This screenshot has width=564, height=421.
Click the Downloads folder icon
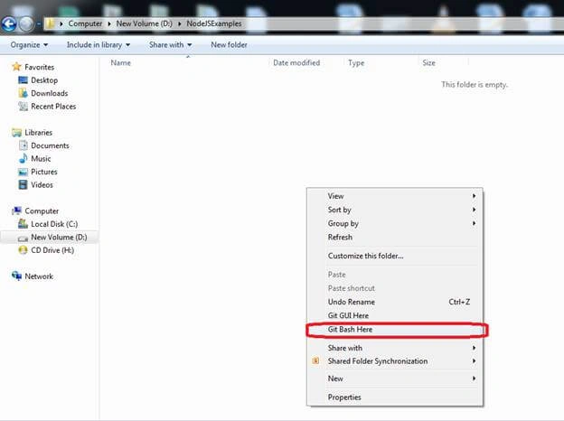(23, 93)
